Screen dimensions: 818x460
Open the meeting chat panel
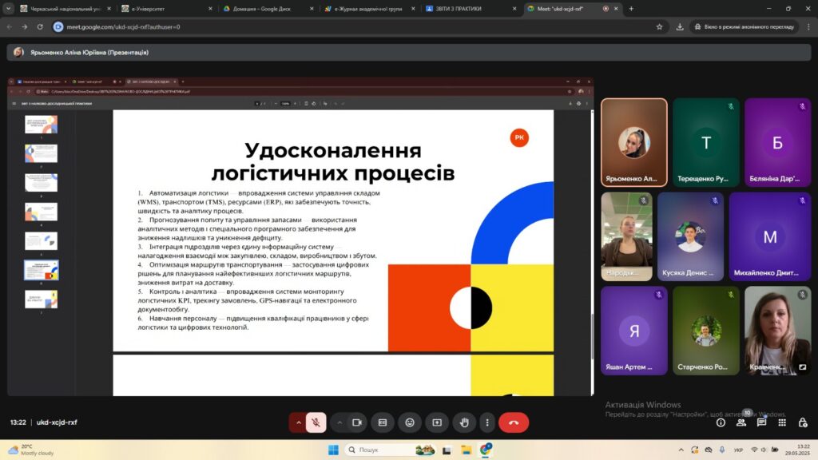tap(761, 422)
